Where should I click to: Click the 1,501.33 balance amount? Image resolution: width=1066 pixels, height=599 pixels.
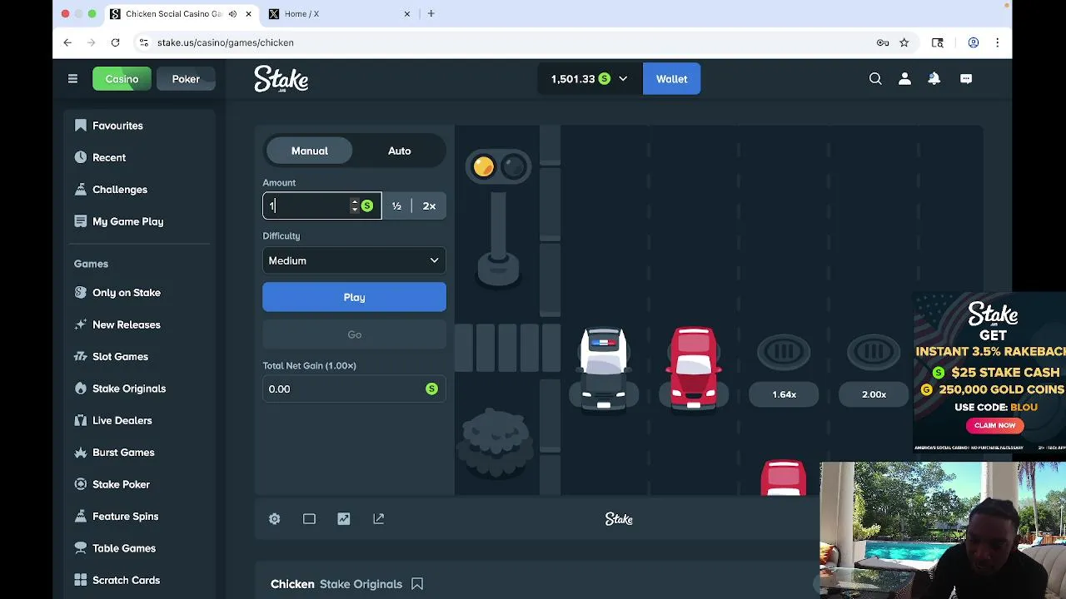click(573, 79)
